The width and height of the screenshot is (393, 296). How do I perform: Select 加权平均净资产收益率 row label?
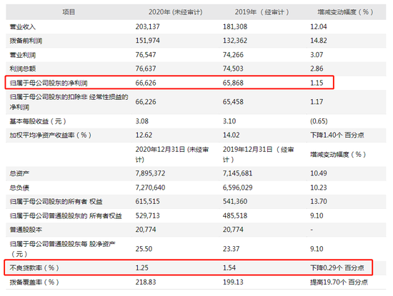click(x=51, y=136)
